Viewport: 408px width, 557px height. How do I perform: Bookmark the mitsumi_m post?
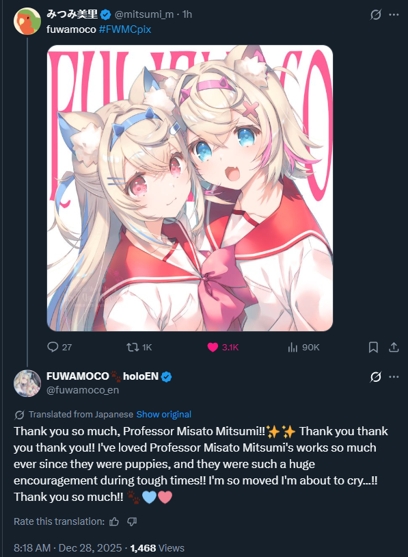pyautogui.click(x=373, y=347)
